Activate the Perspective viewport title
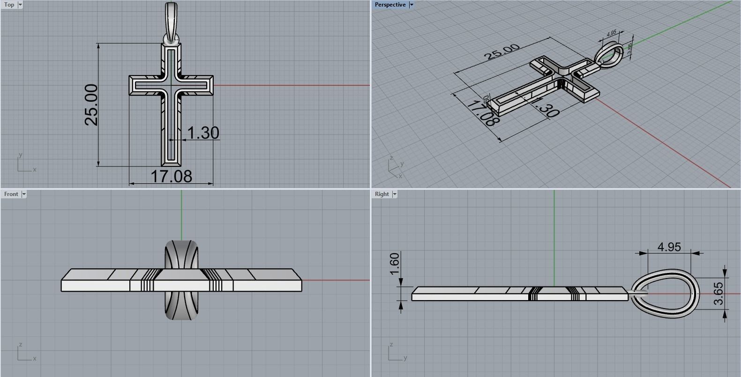 coord(390,5)
